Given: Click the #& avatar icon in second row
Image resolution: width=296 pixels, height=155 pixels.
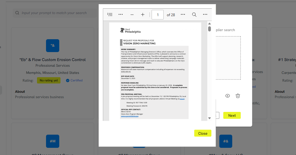Looking at the screenshot, I should tap(226, 141).
